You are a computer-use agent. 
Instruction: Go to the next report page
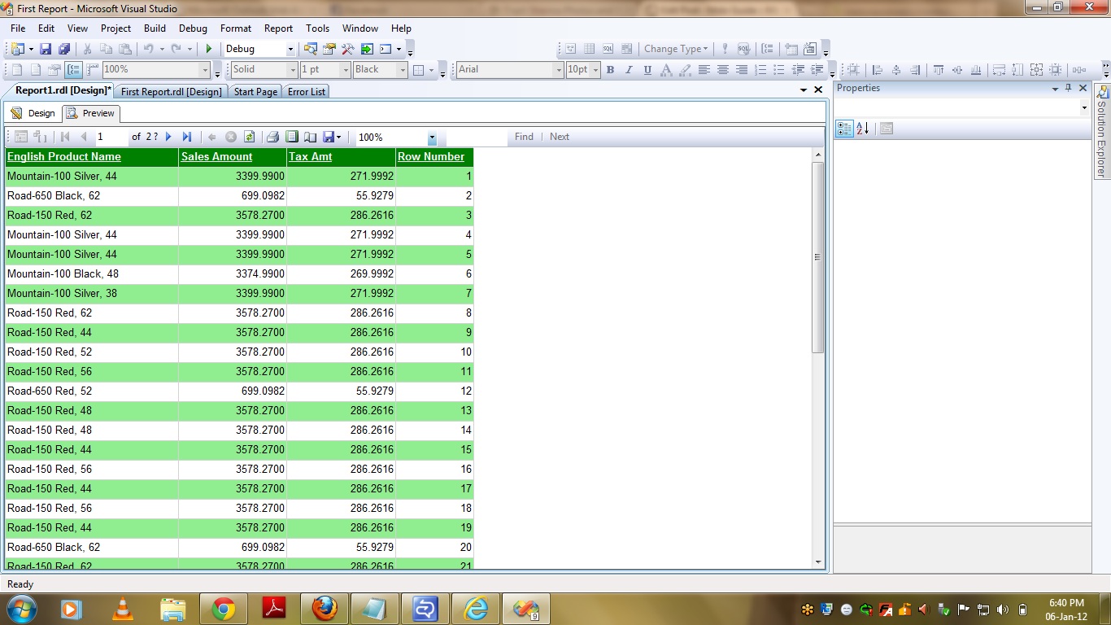pos(169,138)
